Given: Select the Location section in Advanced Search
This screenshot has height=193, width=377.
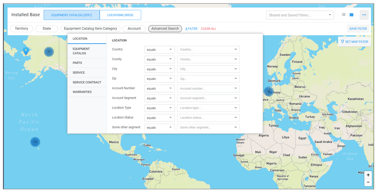Looking at the screenshot, I should click(87, 39).
